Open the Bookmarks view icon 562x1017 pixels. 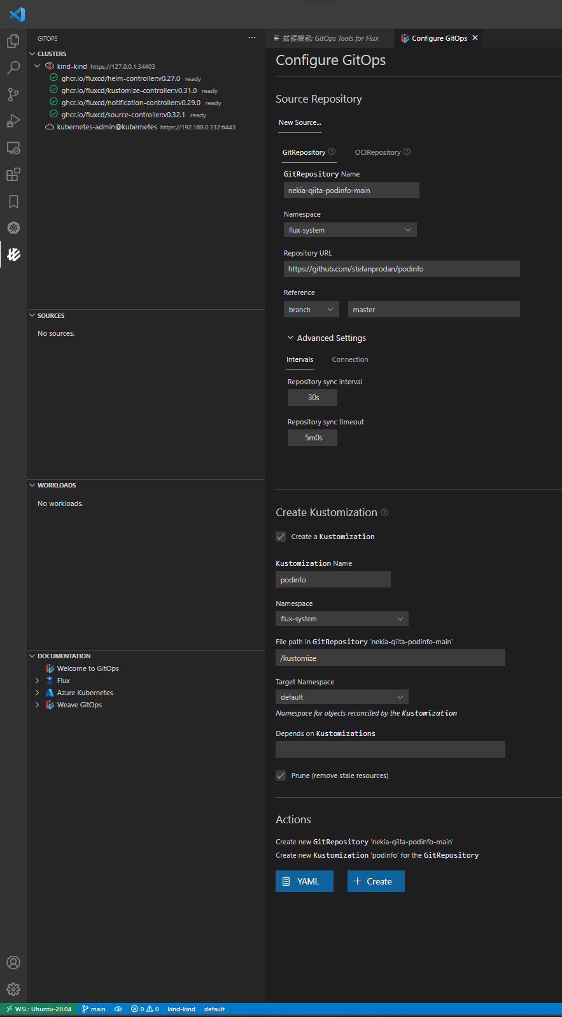pyautogui.click(x=13, y=201)
